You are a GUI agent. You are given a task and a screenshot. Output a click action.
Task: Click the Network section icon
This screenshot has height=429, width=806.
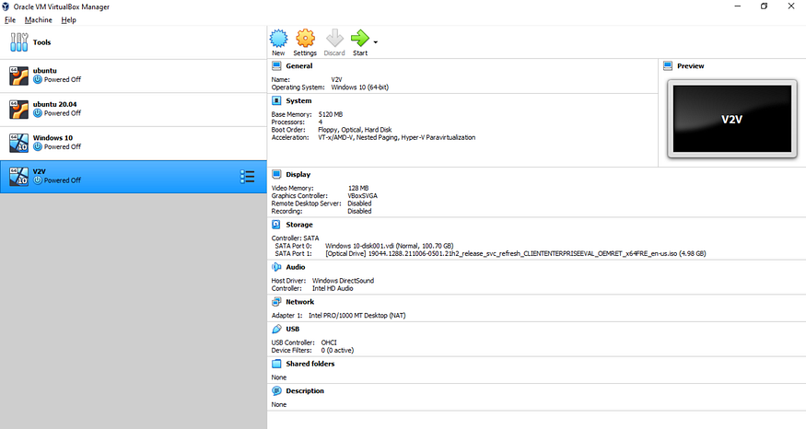[x=276, y=302]
